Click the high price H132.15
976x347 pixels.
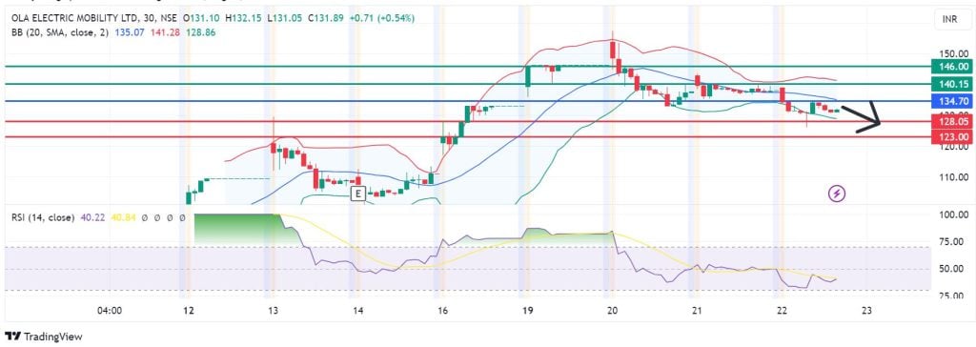click(243, 20)
